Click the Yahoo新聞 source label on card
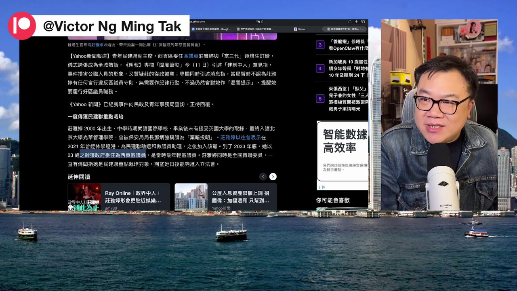The height and width of the screenshot is (291, 517). click(x=221, y=208)
